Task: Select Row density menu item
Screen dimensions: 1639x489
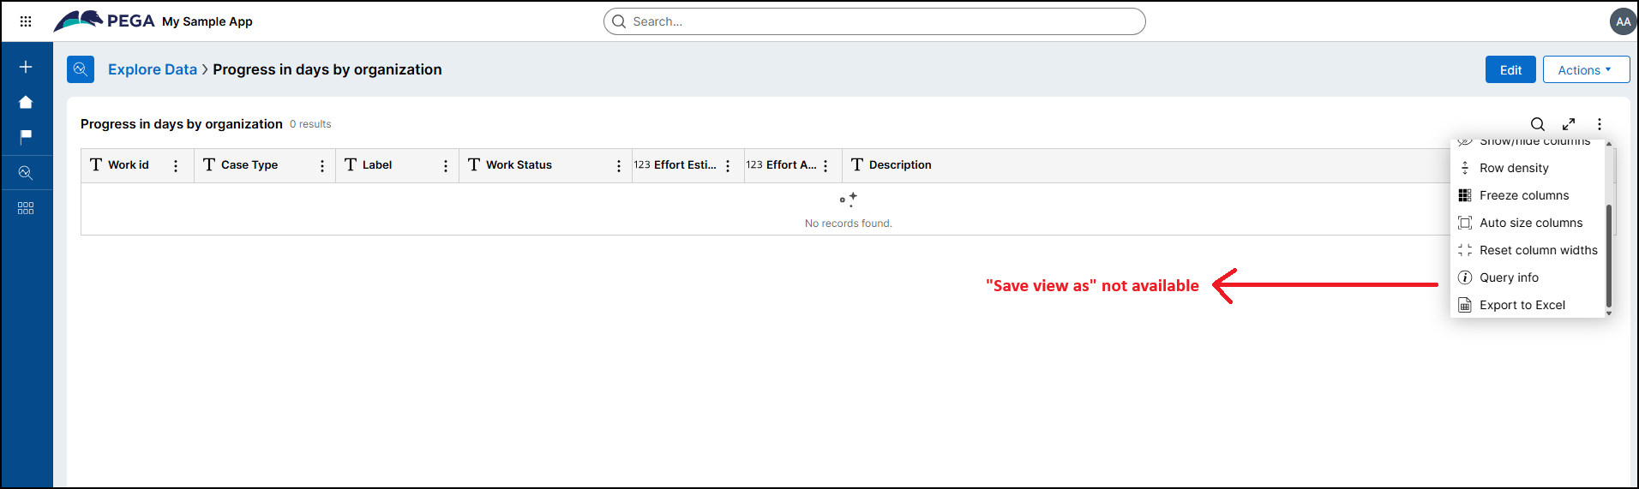Action: click(x=1527, y=168)
